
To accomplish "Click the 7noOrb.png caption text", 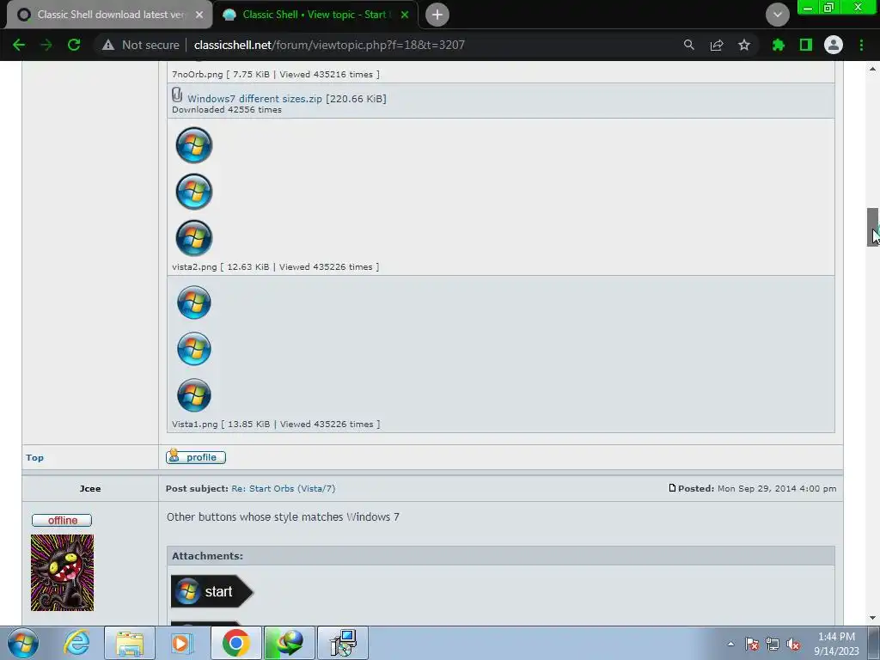I will click(x=276, y=74).
